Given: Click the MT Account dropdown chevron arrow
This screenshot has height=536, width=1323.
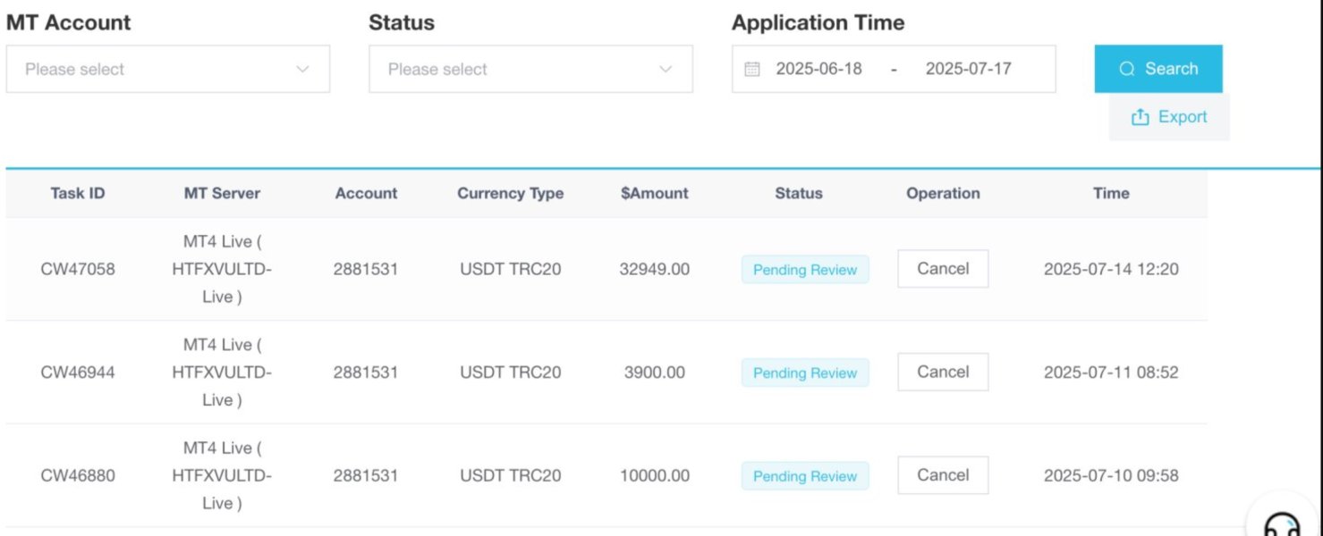Looking at the screenshot, I should (302, 70).
